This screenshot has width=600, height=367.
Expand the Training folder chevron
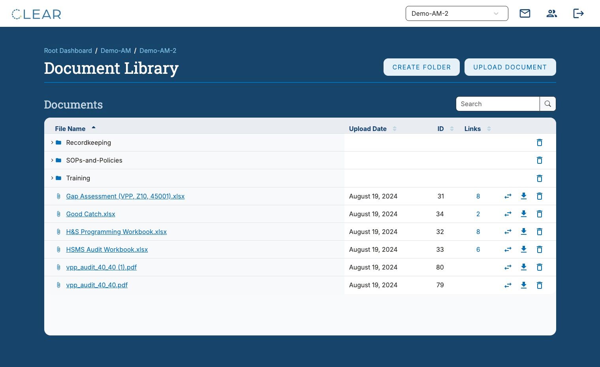tap(52, 178)
